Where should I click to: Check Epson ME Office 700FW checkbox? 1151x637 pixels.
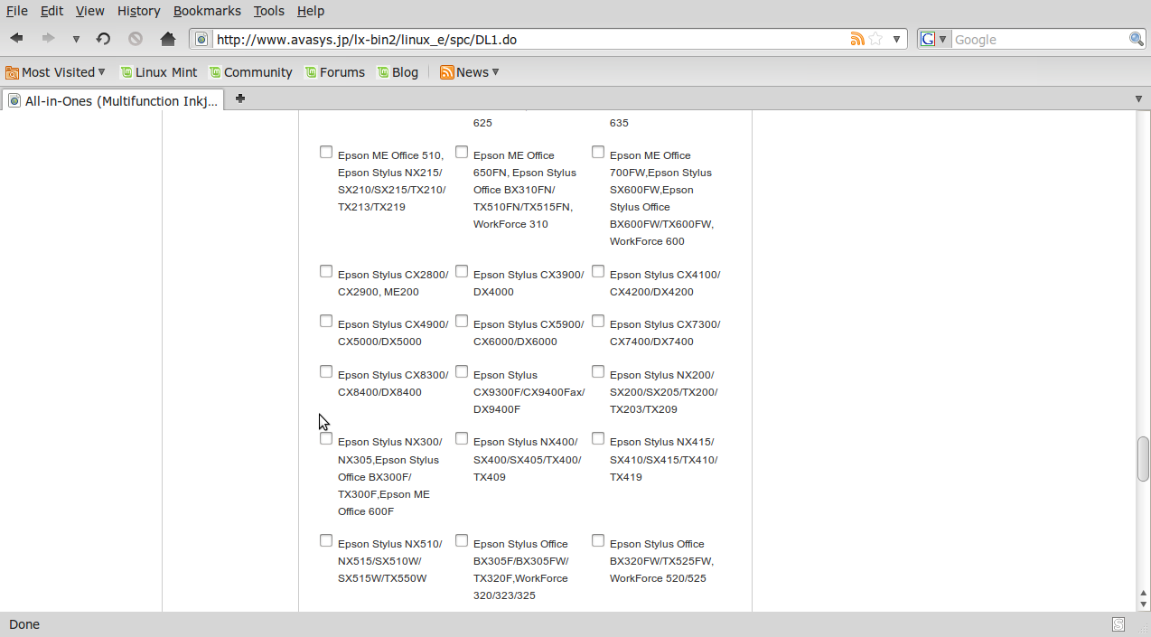(x=598, y=152)
